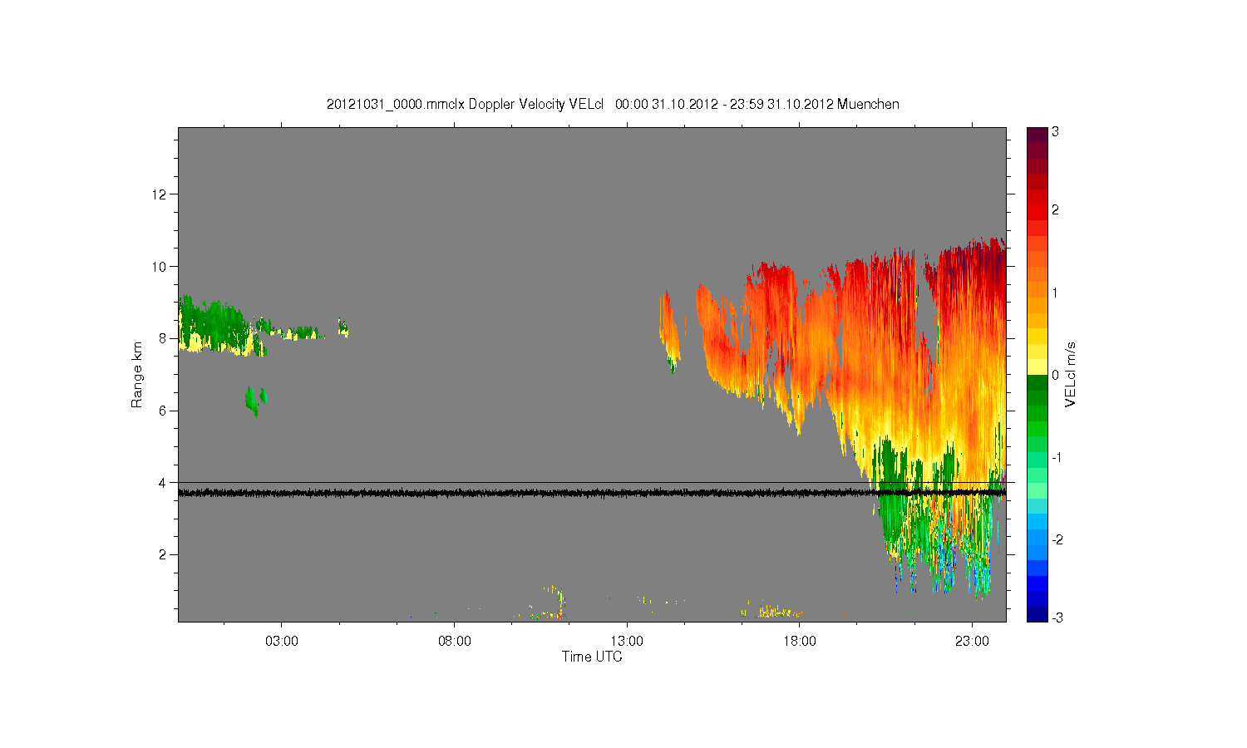Image resolution: width=1247 pixels, height=748 pixels.
Task: Click the 12 km range tick label
Action: (160, 194)
